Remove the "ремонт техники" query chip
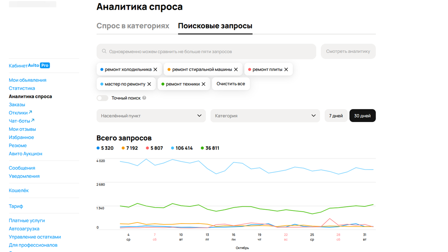Viewport: 448px width, 252px height. (x=204, y=84)
